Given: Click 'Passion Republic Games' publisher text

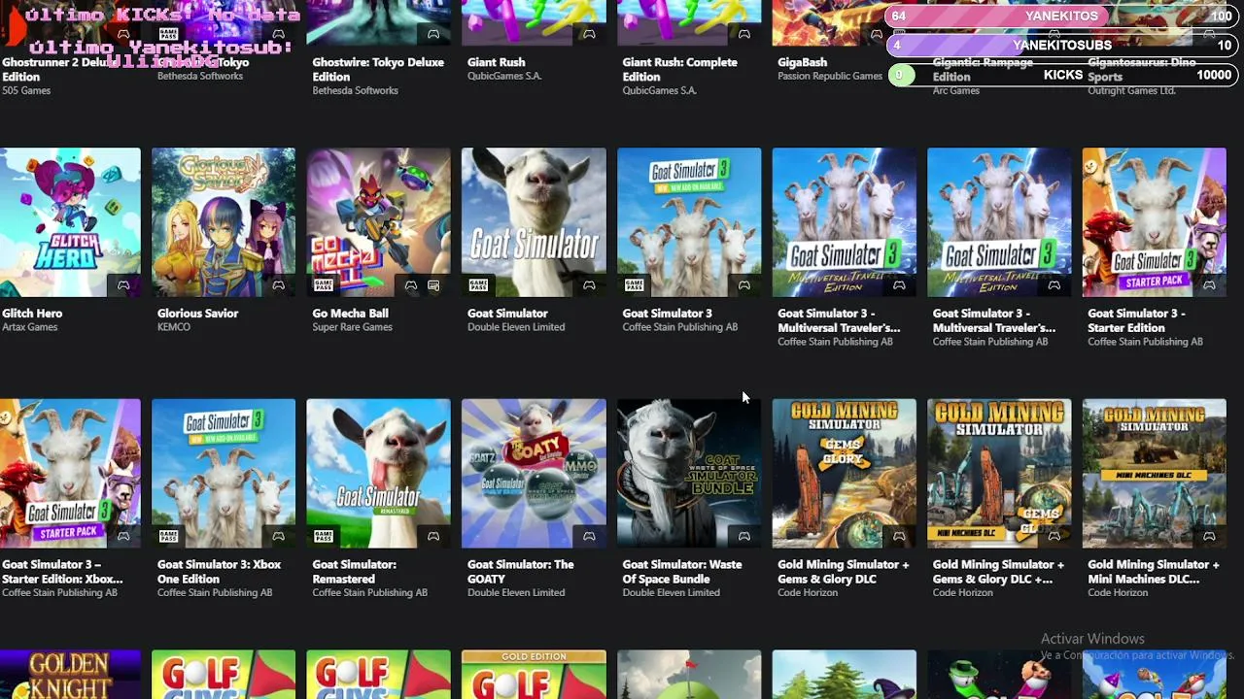Looking at the screenshot, I should click(830, 76).
